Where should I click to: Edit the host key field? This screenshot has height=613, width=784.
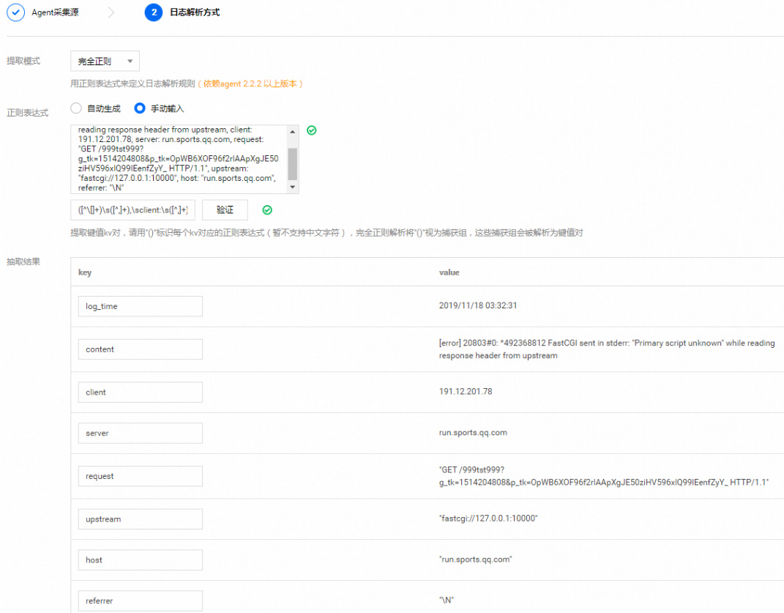pos(141,560)
